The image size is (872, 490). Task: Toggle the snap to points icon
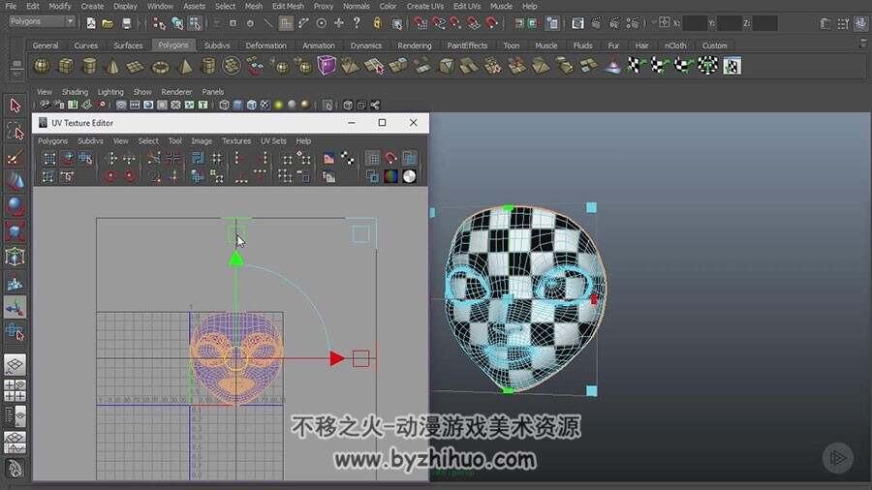point(455,23)
